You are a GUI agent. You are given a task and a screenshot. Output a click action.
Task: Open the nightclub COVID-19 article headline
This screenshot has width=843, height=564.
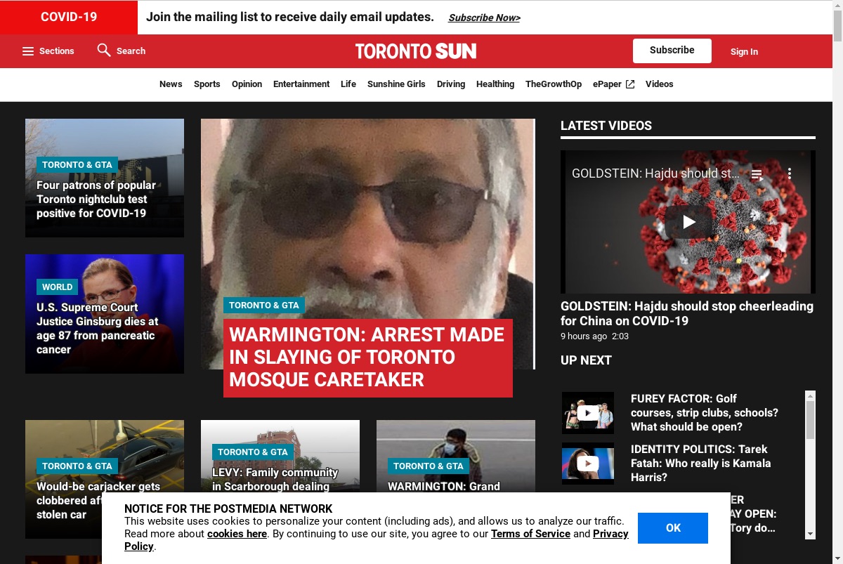(x=96, y=199)
